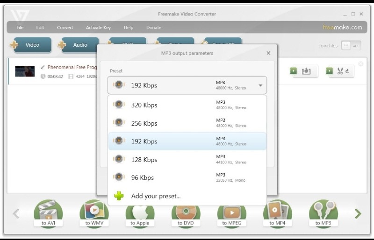Open the Convert menu
Viewport: 374px width, 240px height.
[65, 28]
